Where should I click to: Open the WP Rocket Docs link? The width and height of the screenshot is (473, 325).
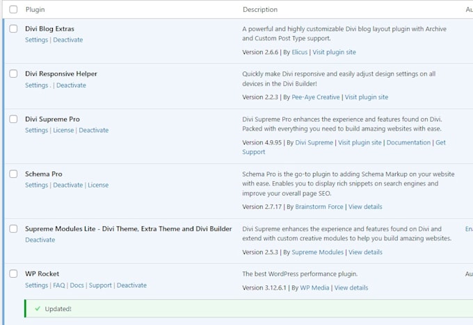coord(77,285)
